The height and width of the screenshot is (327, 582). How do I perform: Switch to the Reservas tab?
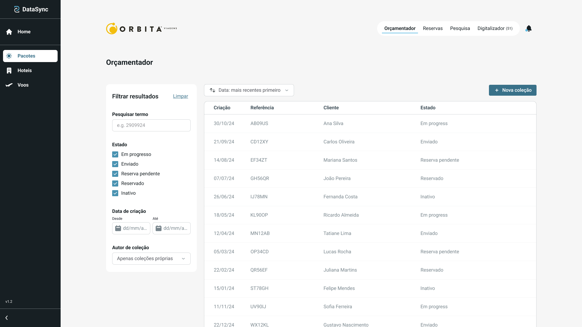pyautogui.click(x=433, y=28)
